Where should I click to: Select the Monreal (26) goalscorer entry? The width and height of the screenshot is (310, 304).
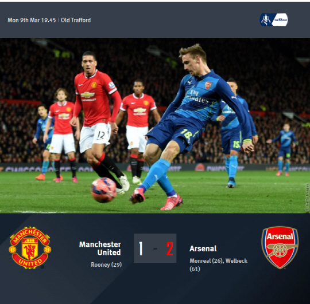pyautogui.click(x=207, y=261)
